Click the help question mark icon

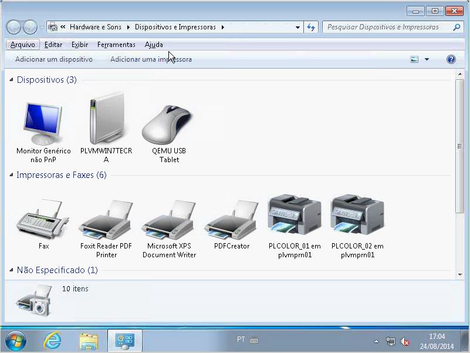(451, 59)
